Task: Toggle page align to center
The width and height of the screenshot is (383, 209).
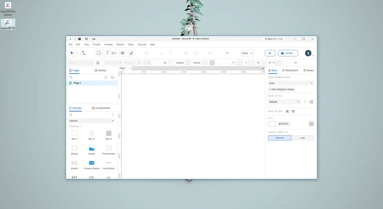Action: coord(293,111)
